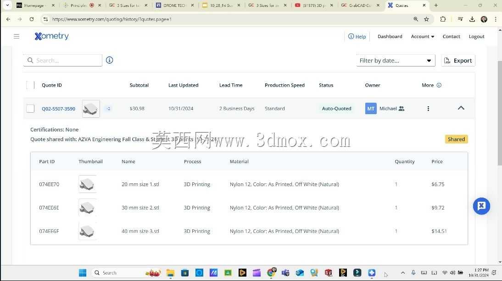Select part name 30 mm size 2.stl

click(140, 208)
